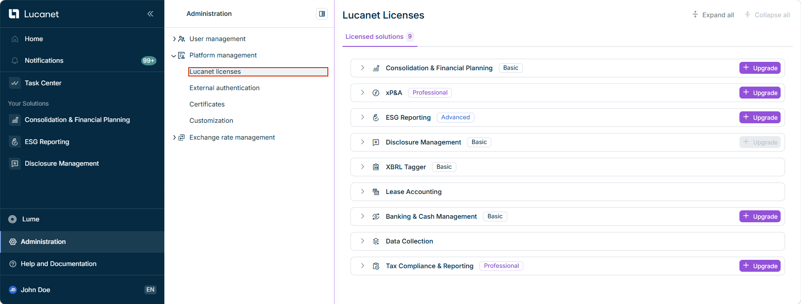Click the Tax Compliance & Reporting license icon
The height and width of the screenshot is (304, 801).
[376, 266]
